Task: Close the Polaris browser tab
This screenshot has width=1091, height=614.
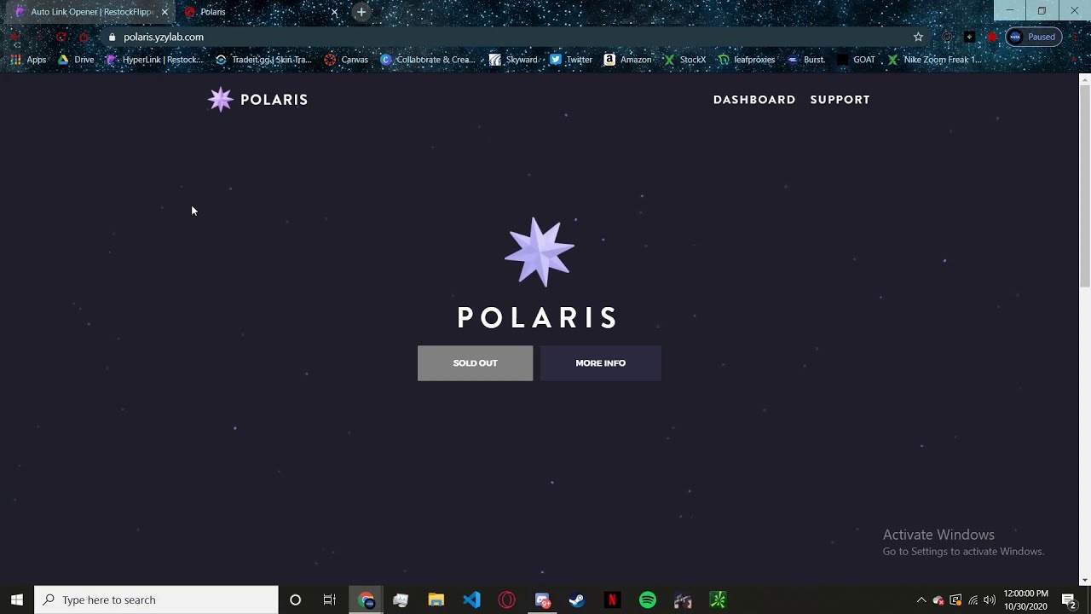Action: pos(334,12)
